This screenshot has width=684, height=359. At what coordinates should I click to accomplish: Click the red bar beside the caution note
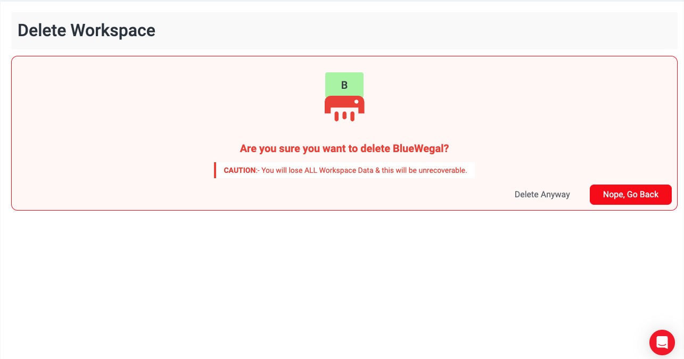click(215, 170)
